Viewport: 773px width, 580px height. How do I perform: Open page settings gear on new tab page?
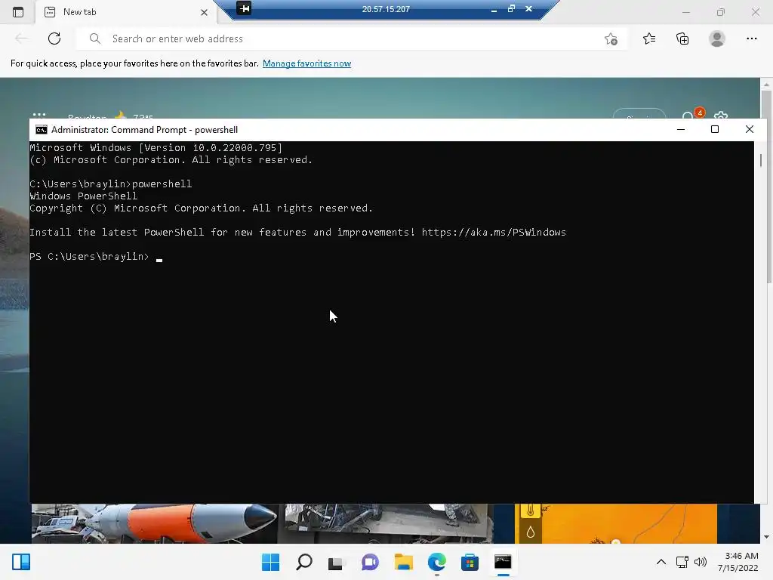click(721, 116)
